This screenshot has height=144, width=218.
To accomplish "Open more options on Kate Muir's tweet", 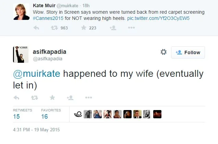I will coord(131,28).
